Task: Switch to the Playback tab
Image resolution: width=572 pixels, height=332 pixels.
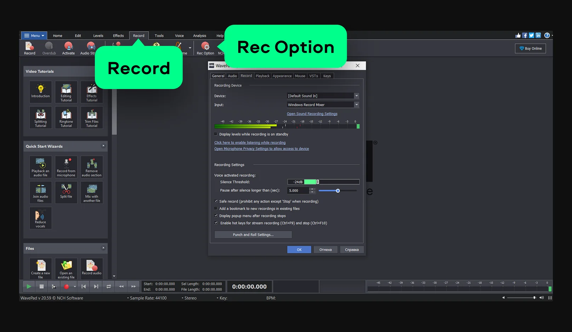Action: click(x=262, y=76)
